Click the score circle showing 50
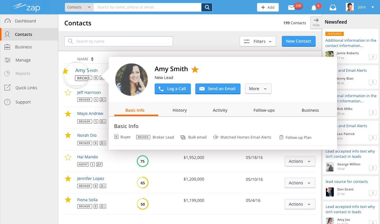Screen dimensions: 380x224 [x=143, y=204]
